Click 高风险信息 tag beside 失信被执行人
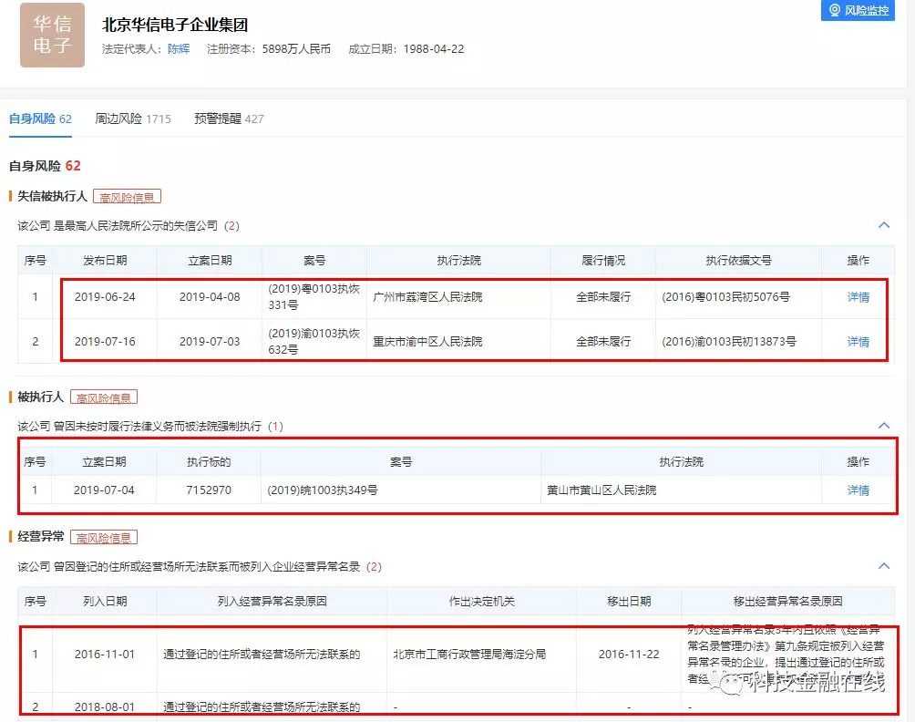The image size is (915, 722). coord(127,197)
